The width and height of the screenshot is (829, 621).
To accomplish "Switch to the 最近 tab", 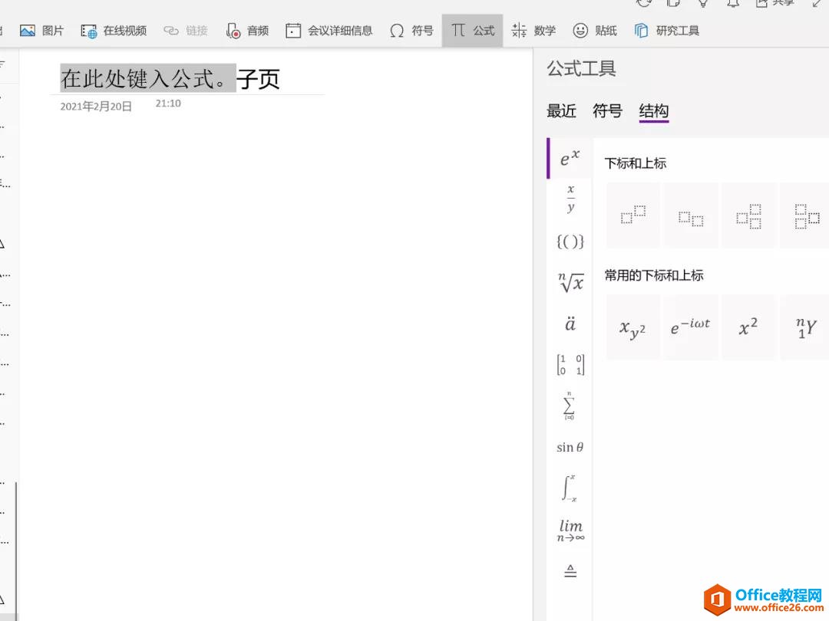I will [x=561, y=111].
